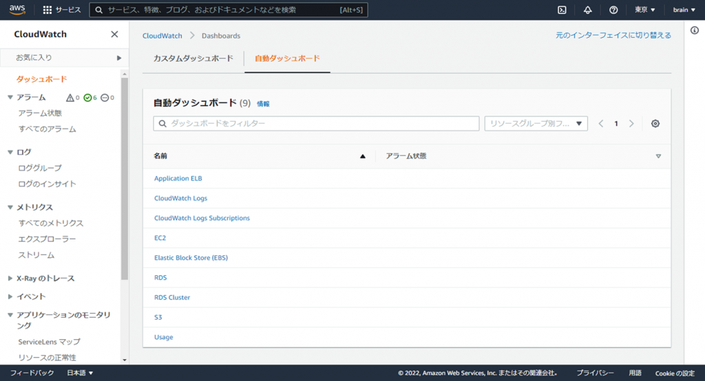
Task: Click 元のインターフェイスに切り替える link
Action: (613, 35)
